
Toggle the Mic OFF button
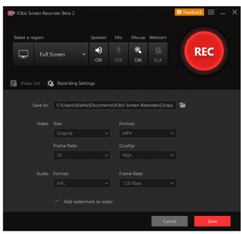118,54
